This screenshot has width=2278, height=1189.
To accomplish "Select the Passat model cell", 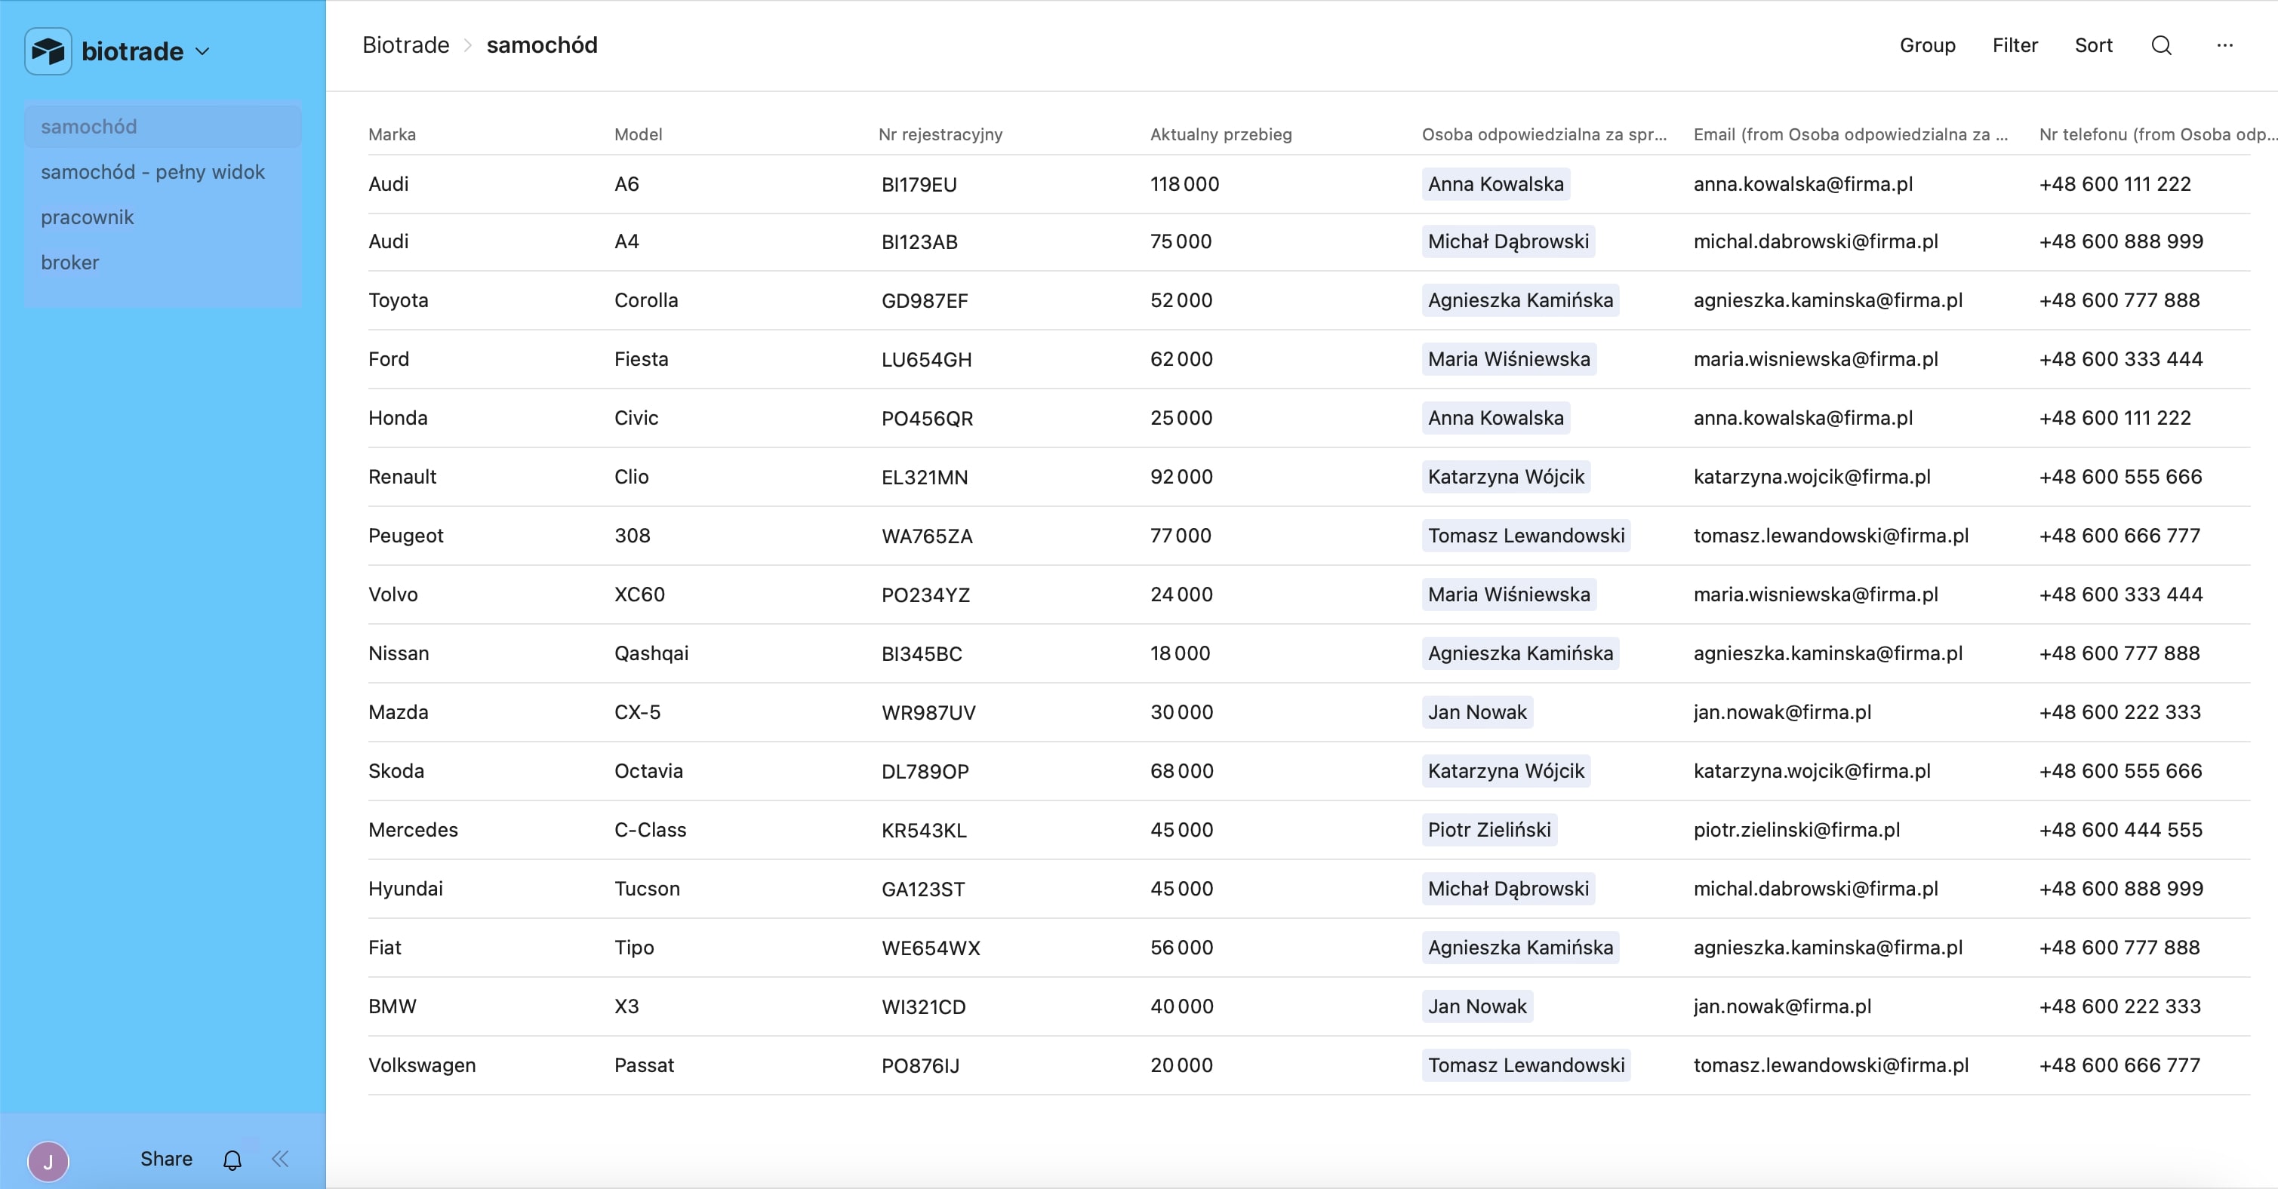I will pos(644,1065).
